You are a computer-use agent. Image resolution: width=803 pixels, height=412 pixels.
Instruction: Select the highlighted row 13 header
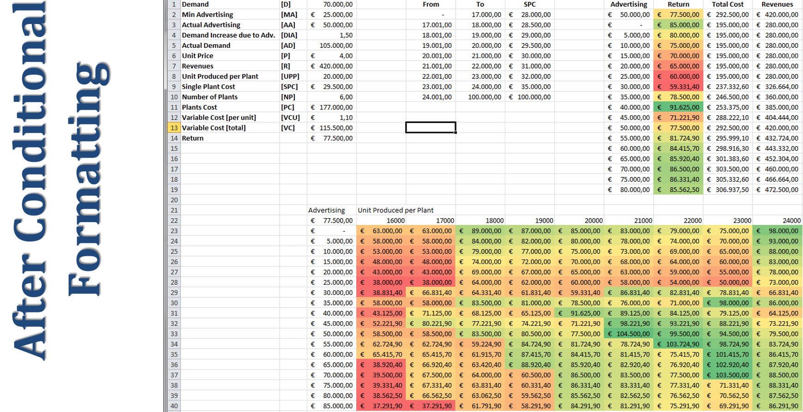point(174,128)
